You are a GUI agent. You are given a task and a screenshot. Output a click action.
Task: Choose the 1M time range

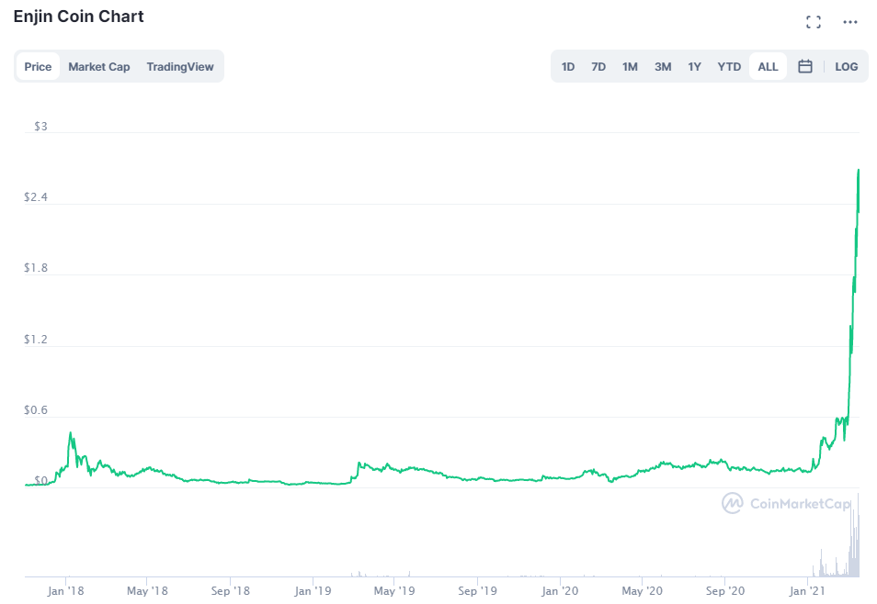coord(630,66)
